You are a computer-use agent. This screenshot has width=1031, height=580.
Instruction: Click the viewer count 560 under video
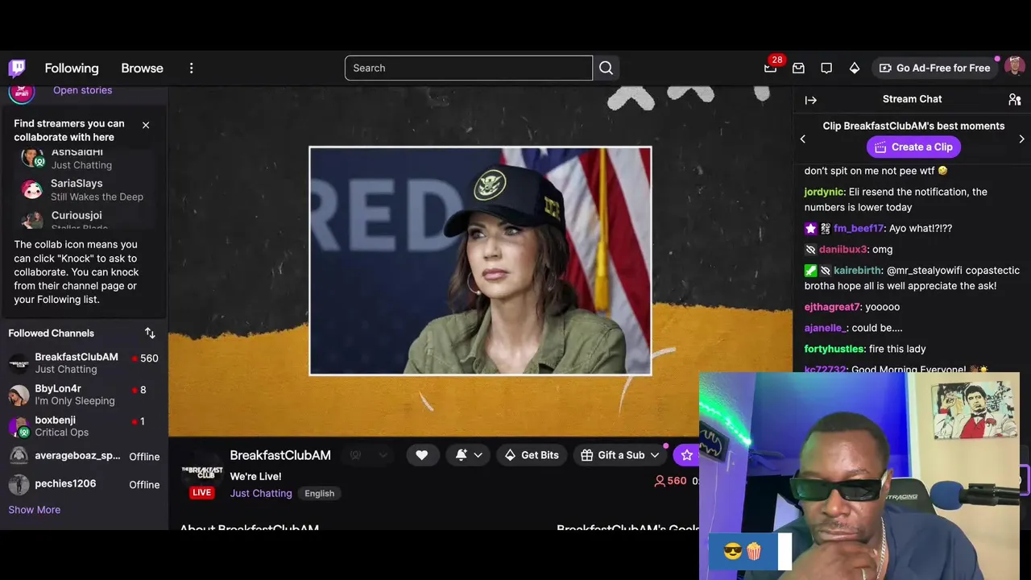(x=671, y=481)
